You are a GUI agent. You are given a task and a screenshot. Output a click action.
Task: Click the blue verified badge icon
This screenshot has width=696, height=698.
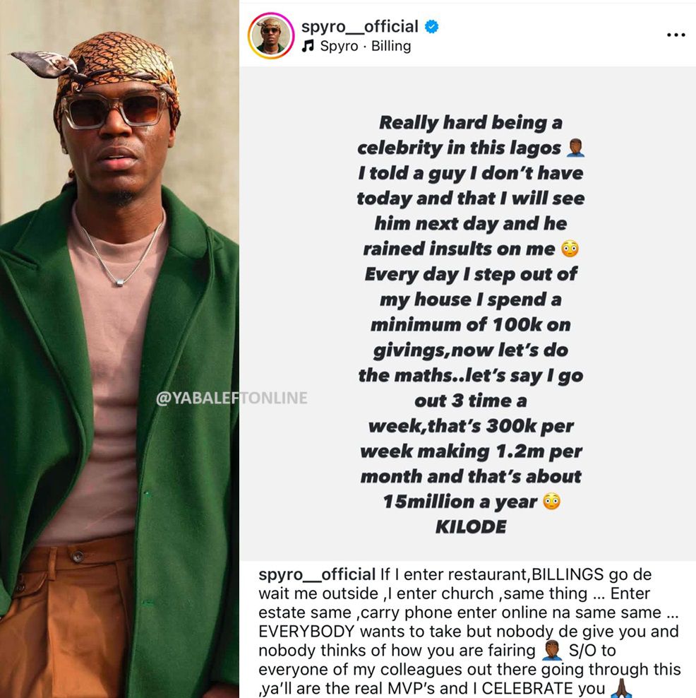[431, 27]
